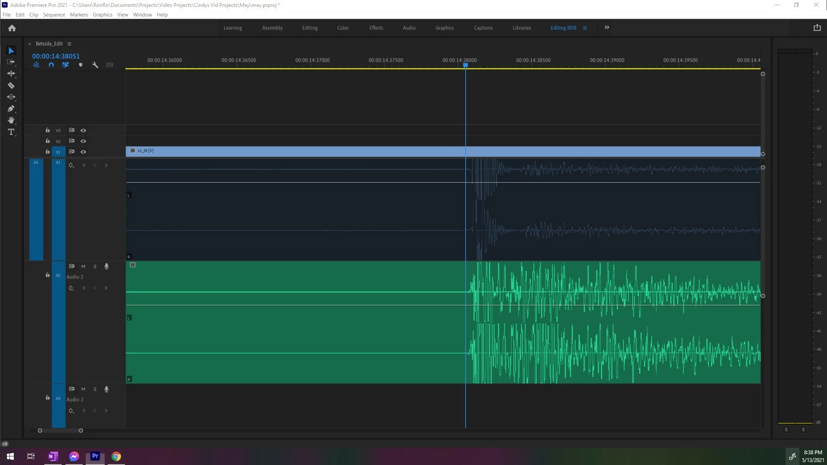Open the Sequence menu

(x=54, y=15)
